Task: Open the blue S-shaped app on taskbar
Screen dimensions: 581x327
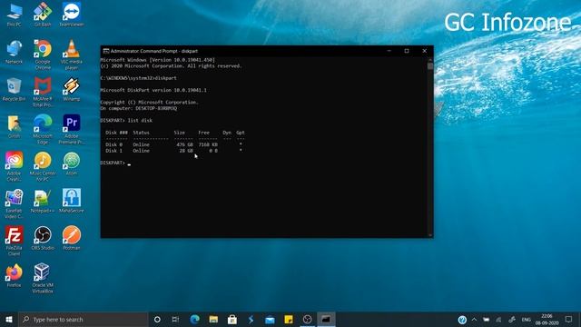Action: point(251,319)
